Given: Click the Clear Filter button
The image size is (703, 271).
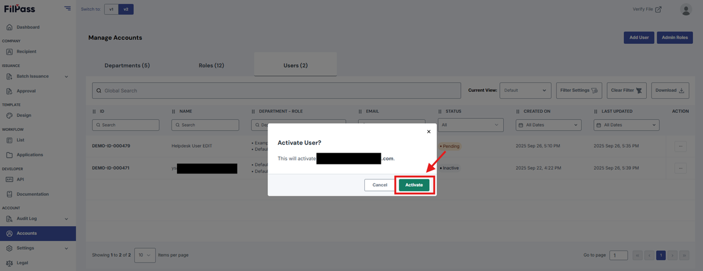Looking at the screenshot, I should (x=627, y=91).
